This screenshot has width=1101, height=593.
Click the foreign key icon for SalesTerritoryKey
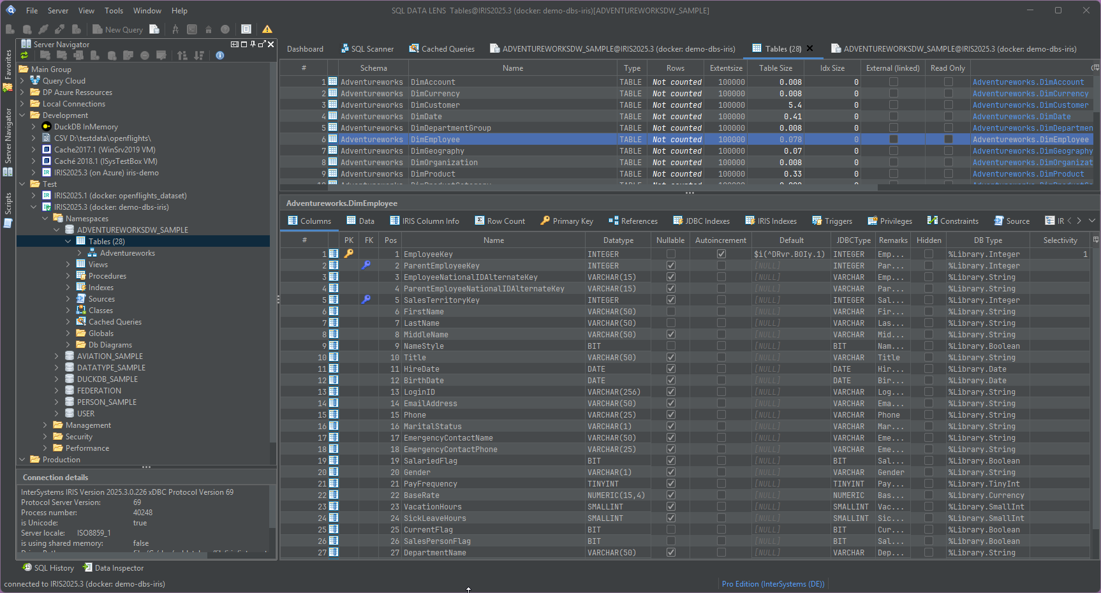point(366,300)
